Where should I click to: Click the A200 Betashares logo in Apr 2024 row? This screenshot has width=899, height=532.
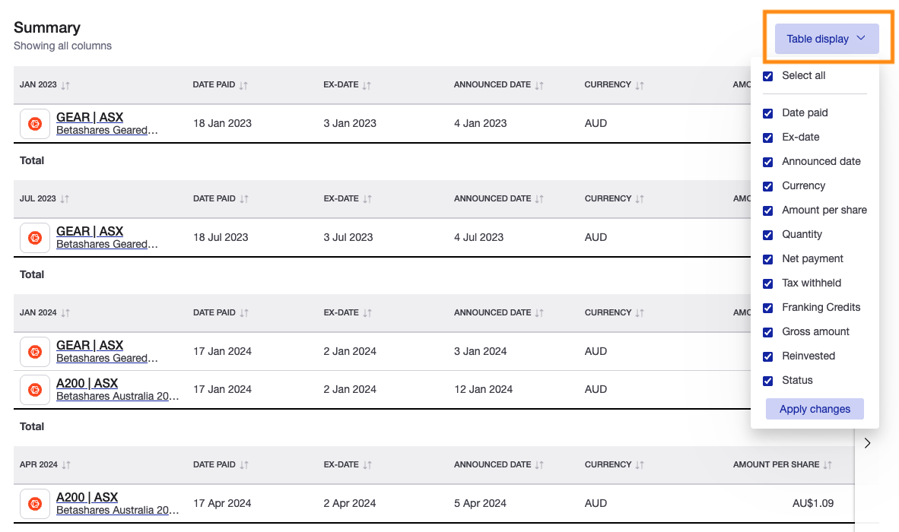(34, 503)
